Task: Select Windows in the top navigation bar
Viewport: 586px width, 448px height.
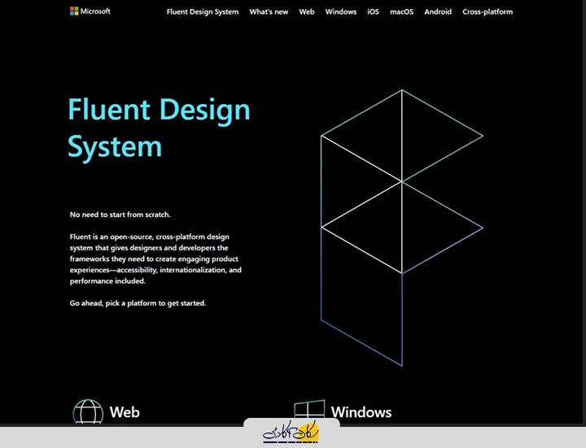Action: pos(341,12)
